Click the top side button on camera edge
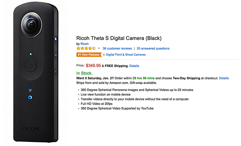The height and width of the screenshot is (146, 241). (x=56, y=39)
